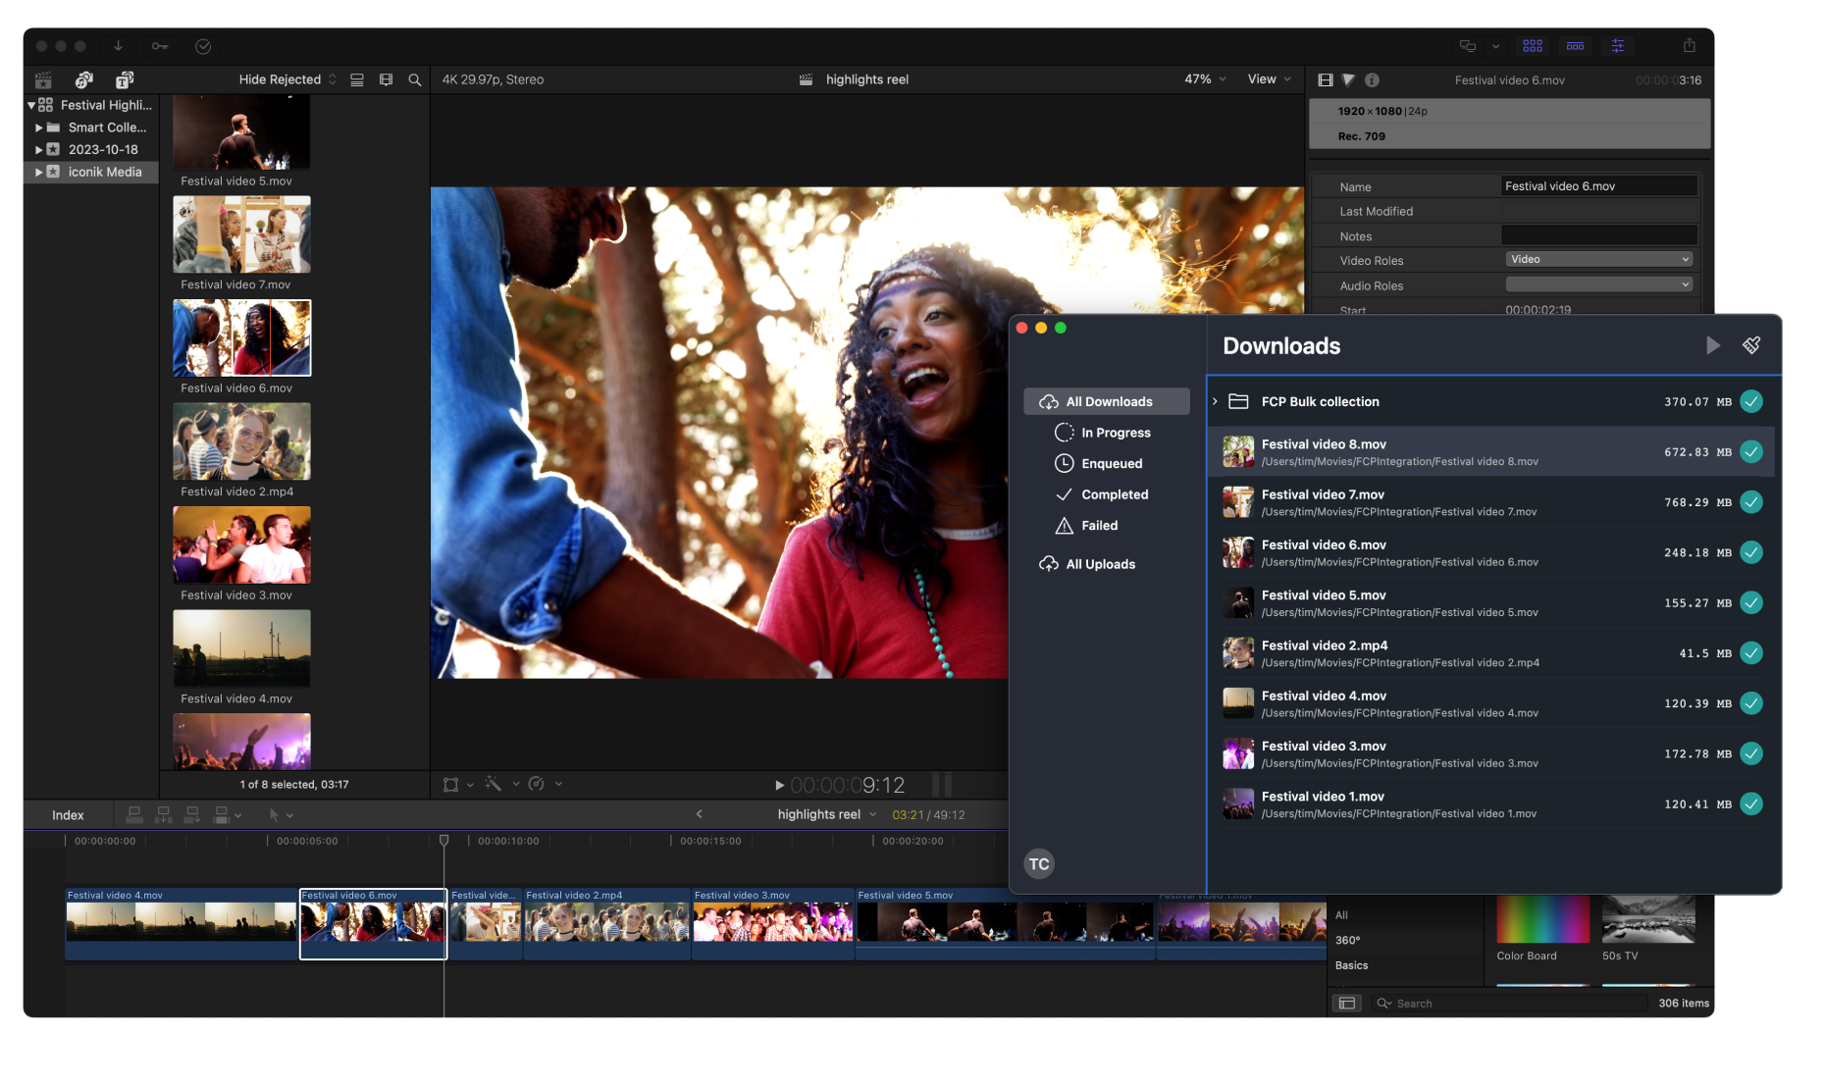Click the append clip edit icon
This screenshot has height=1086, width=1824.
[x=192, y=814]
